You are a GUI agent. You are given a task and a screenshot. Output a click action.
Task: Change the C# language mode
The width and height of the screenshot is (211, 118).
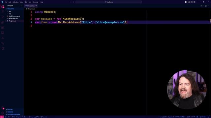coord(193,117)
